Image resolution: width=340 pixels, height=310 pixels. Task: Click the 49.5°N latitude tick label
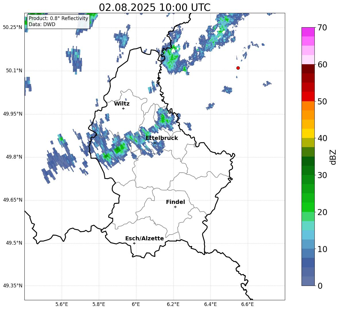(14, 243)
